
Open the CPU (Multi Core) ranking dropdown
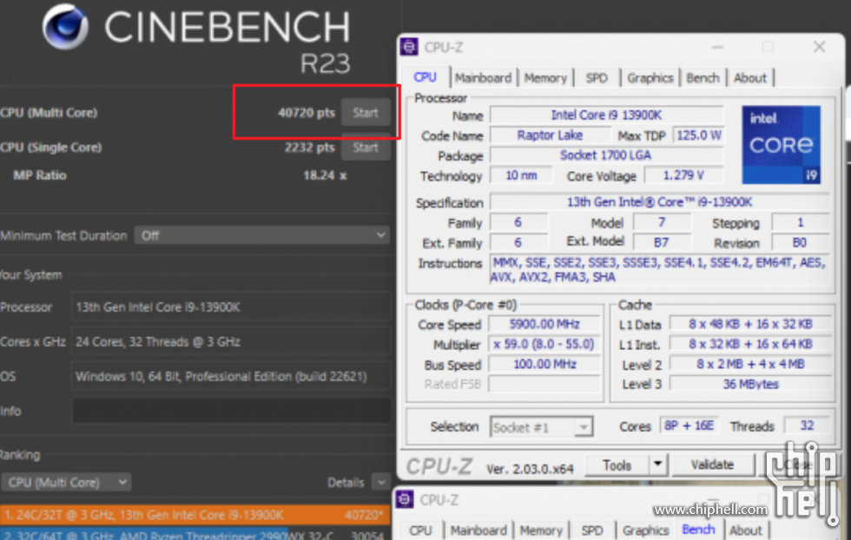(66, 482)
